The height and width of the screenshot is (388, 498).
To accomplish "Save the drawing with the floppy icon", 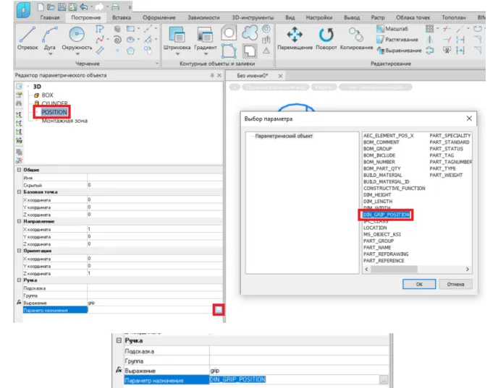I will coord(62,7).
